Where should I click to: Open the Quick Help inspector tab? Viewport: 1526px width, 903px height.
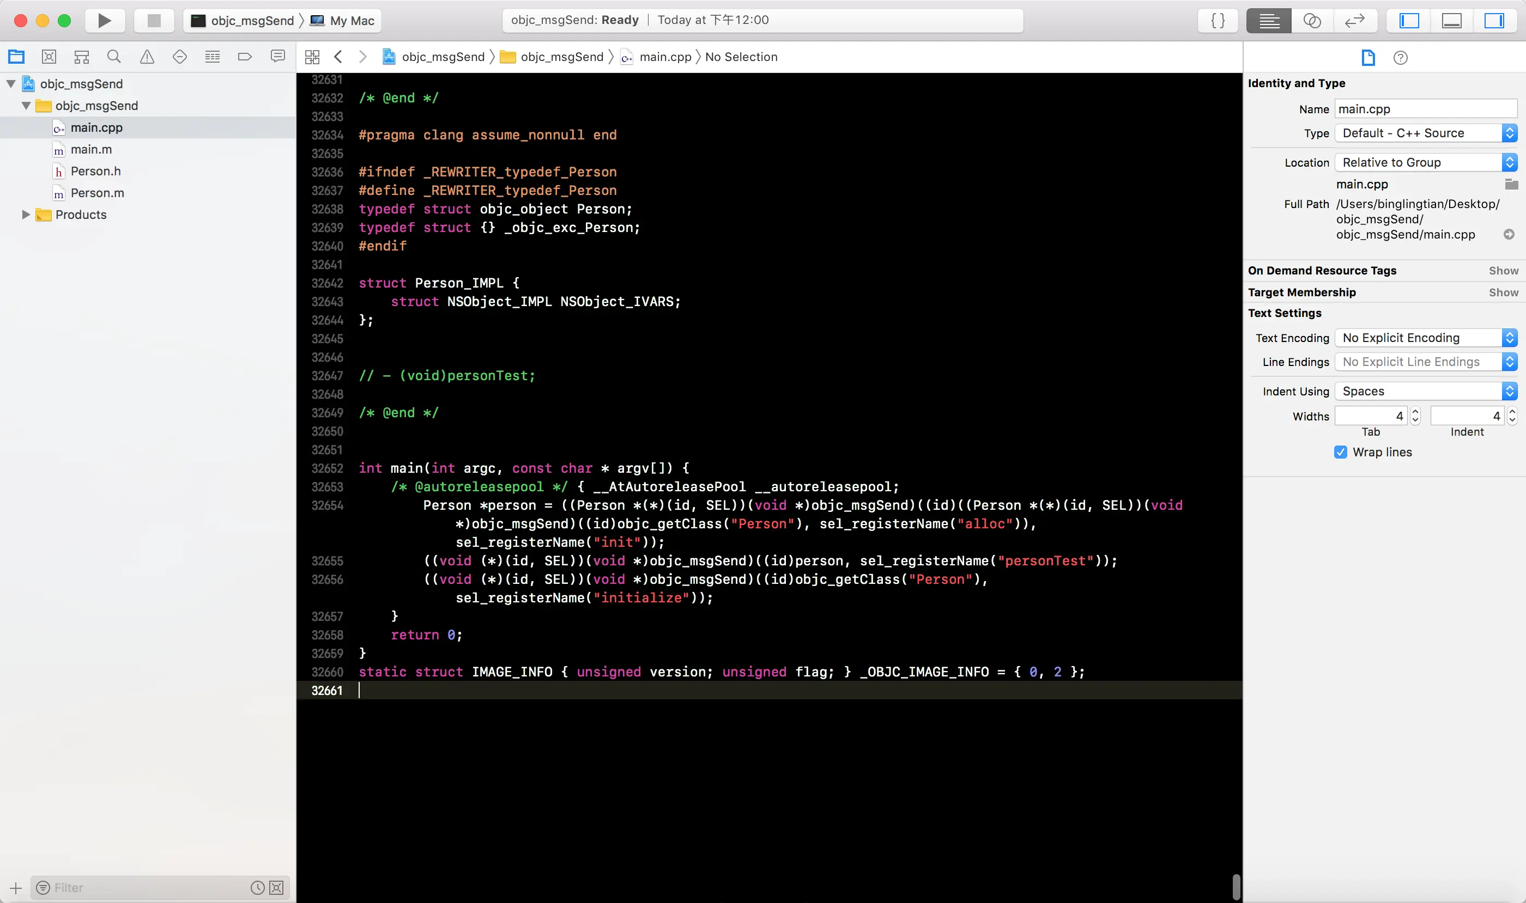(1400, 58)
